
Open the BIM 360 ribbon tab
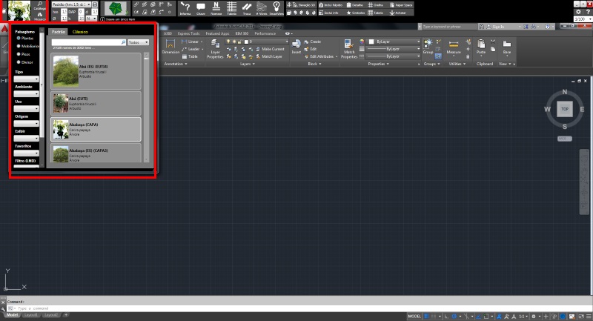point(242,33)
